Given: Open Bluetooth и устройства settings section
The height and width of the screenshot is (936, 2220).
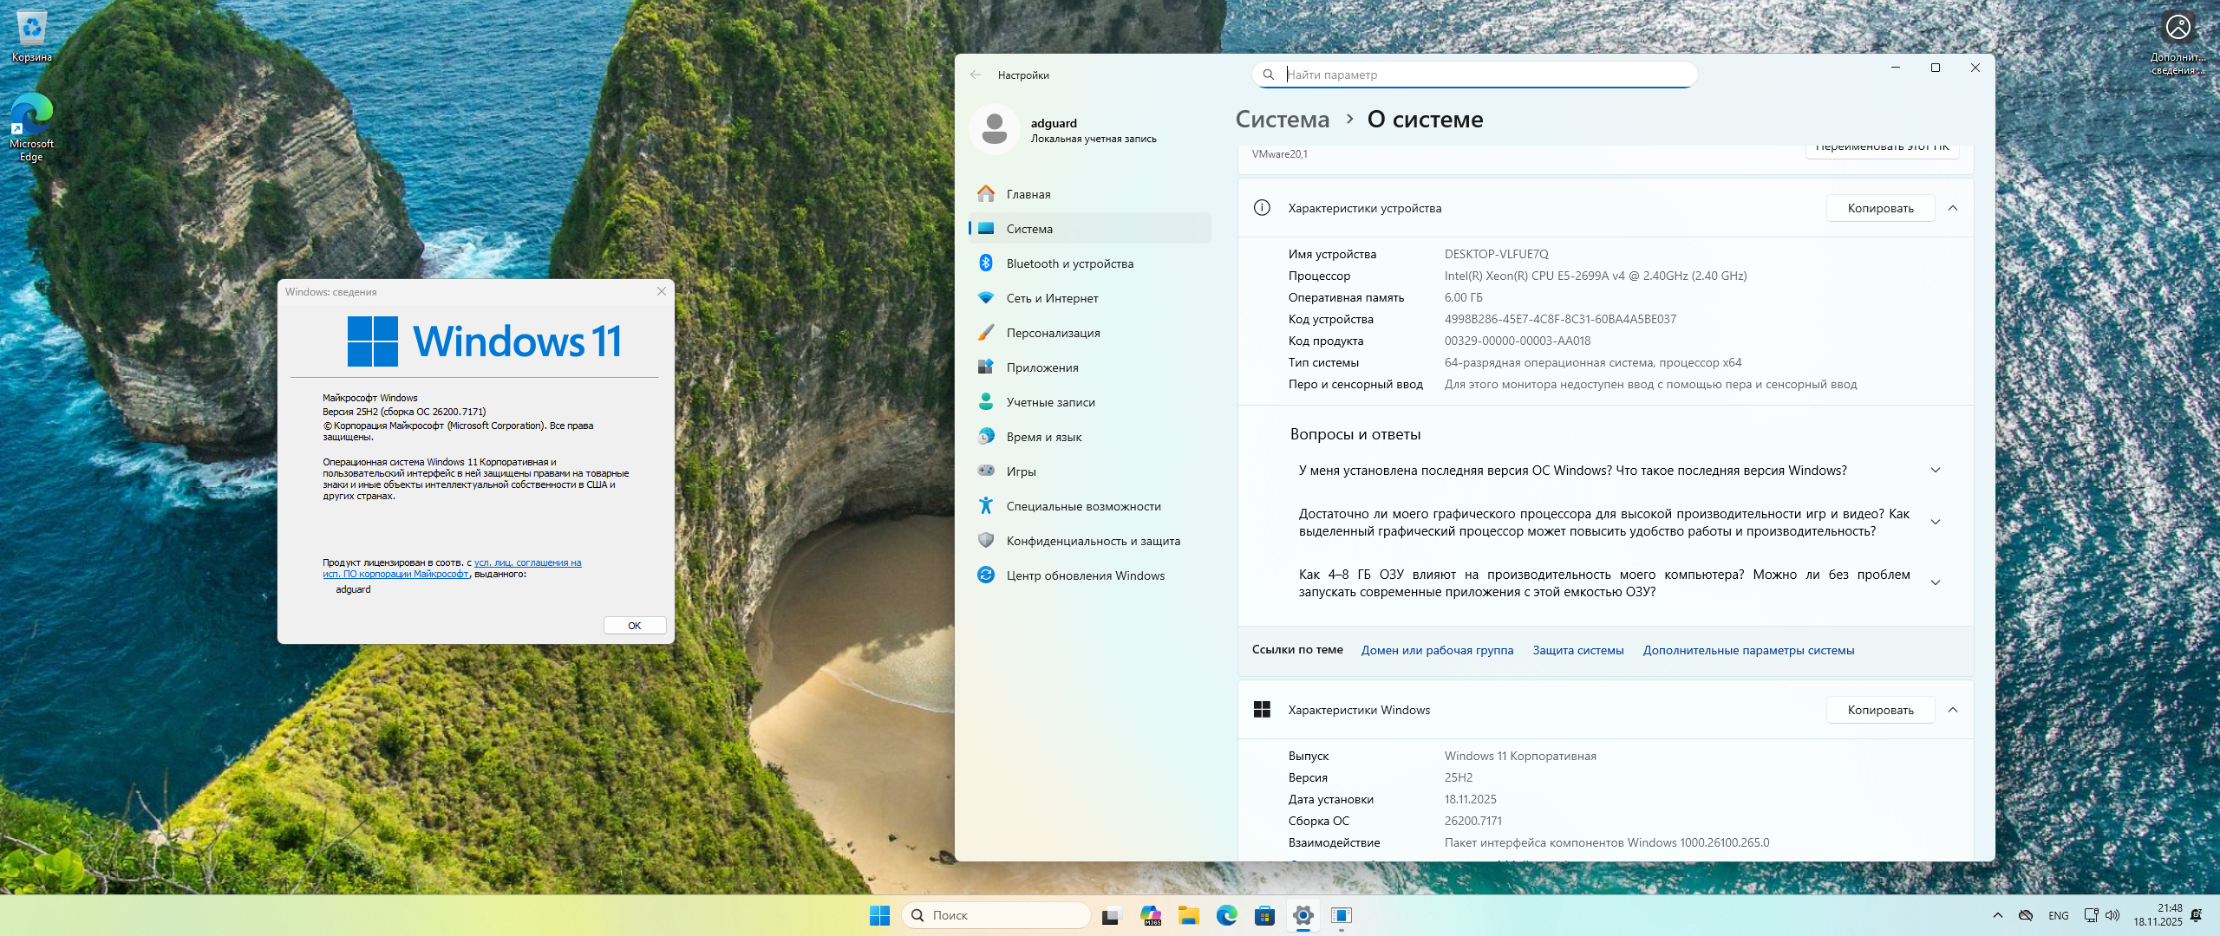Looking at the screenshot, I should point(1069,263).
